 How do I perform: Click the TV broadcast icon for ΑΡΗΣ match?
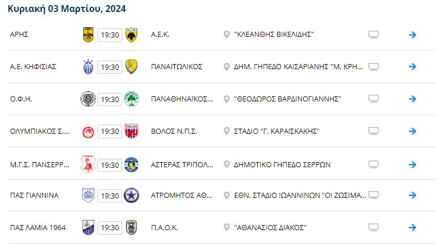[x=373, y=35]
